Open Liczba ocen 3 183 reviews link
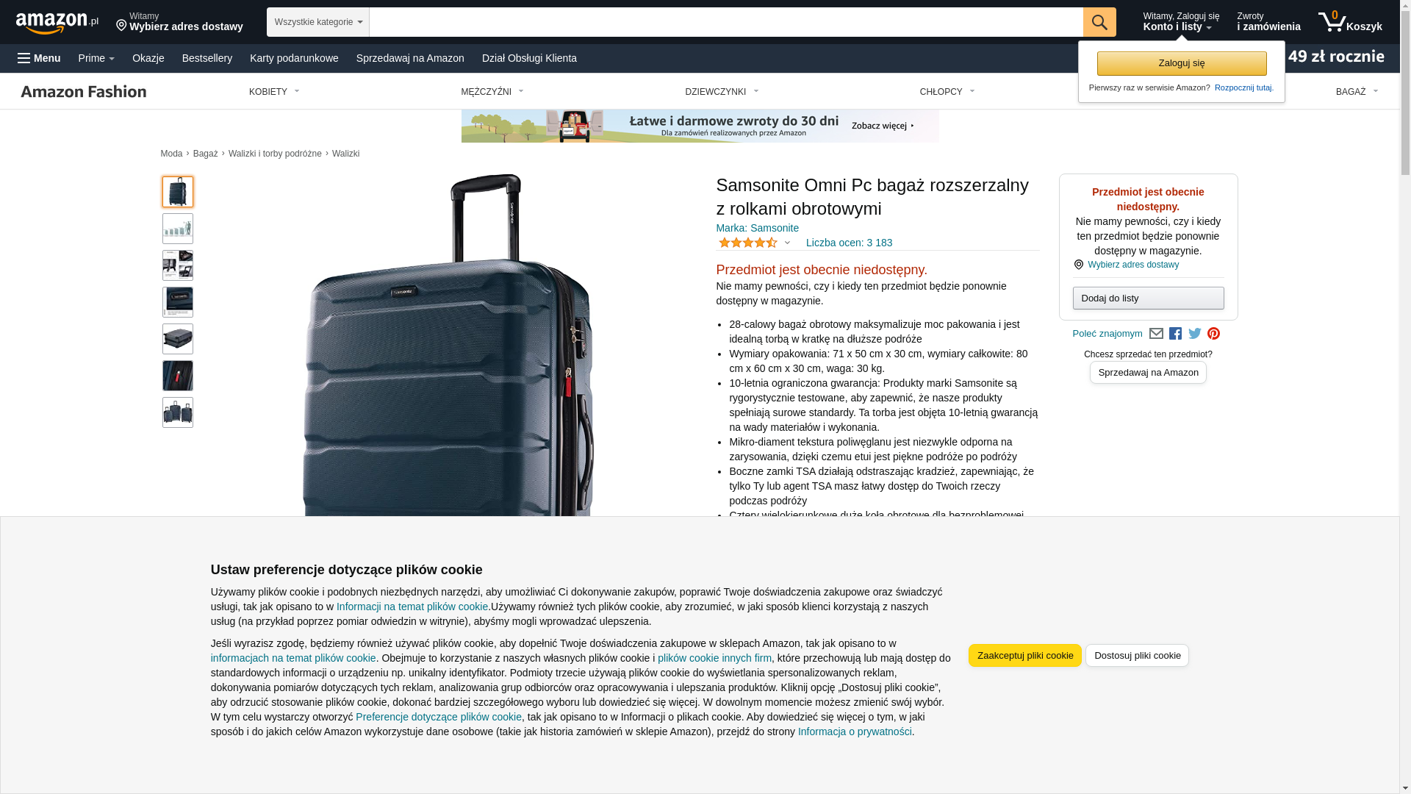The height and width of the screenshot is (794, 1411). [849, 243]
